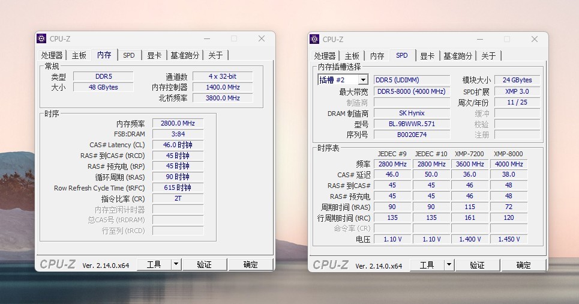Click tRC value 161 in timing table
Viewport: 579px width, 304px height.
(x=470, y=217)
